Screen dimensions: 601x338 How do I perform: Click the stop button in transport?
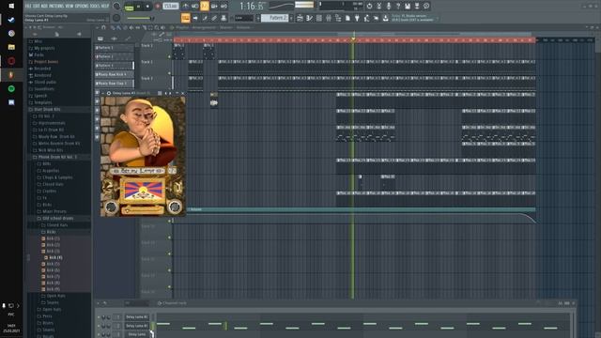(x=147, y=7)
